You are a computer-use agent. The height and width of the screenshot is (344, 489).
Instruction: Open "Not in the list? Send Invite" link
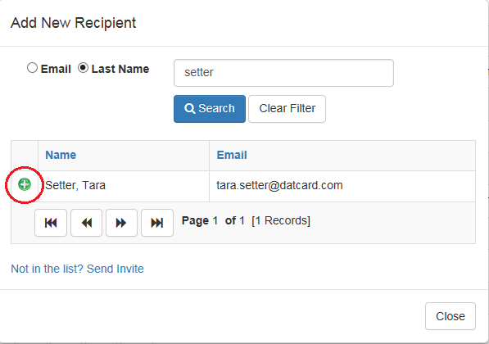(77, 269)
